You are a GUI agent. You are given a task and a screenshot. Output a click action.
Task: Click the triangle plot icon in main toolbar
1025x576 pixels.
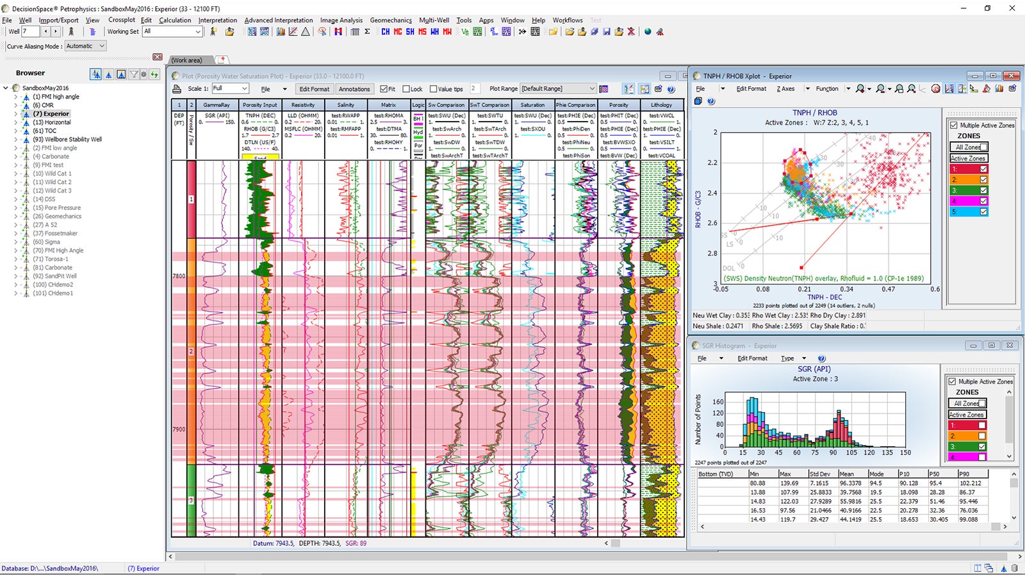click(x=306, y=31)
